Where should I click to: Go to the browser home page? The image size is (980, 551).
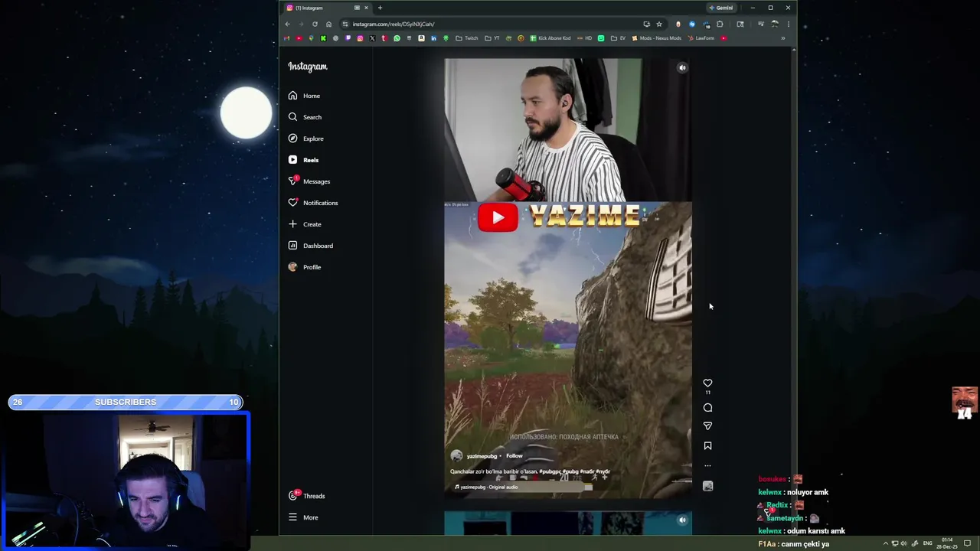329,24
